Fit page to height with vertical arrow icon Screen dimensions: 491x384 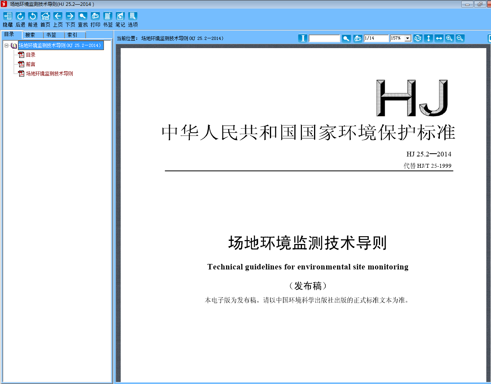429,38
